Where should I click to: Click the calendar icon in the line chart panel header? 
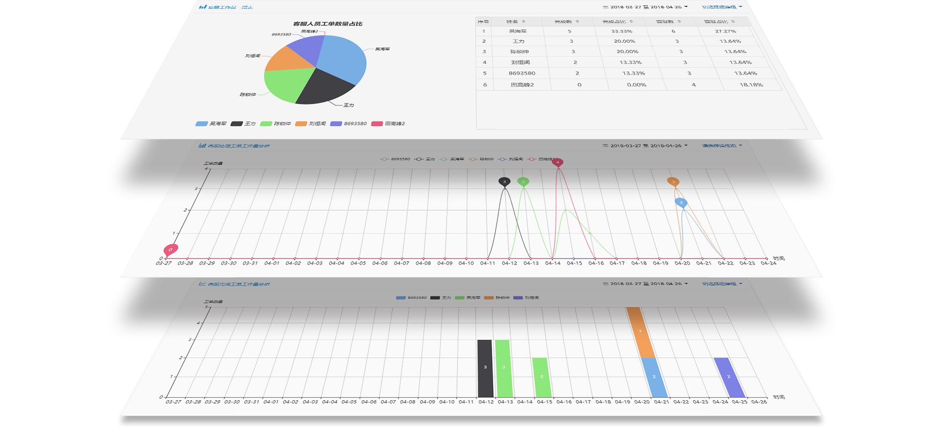[x=606, y=146]
